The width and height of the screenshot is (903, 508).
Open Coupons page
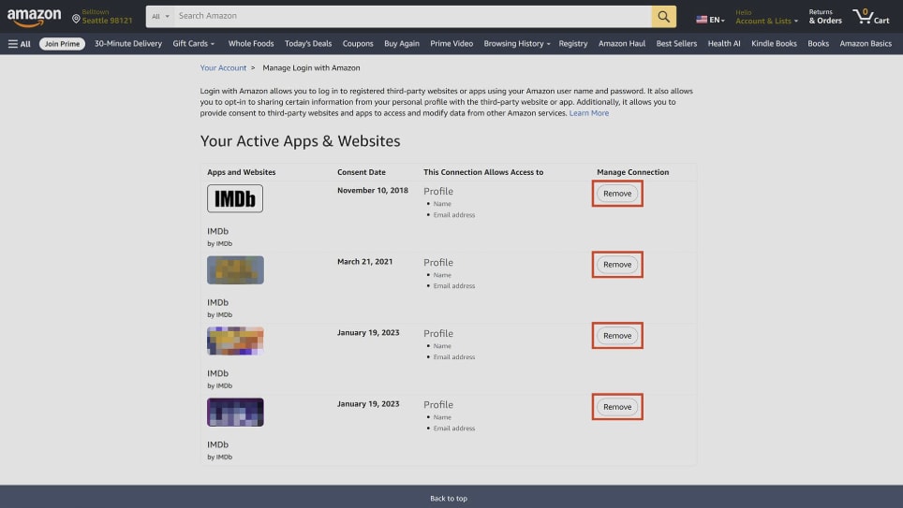(x=358, y=44)
